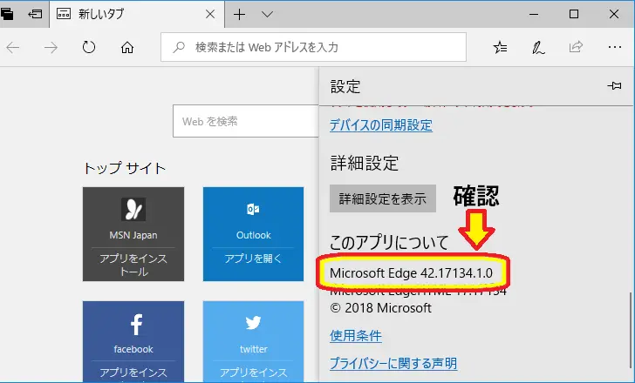Click the share page icon

[x=576, y=47]
